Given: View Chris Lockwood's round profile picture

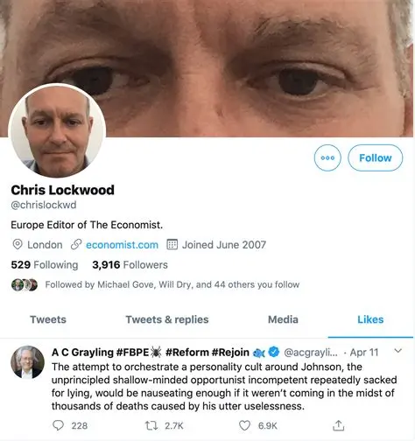Looking at the screenshot, I should 57,131.
